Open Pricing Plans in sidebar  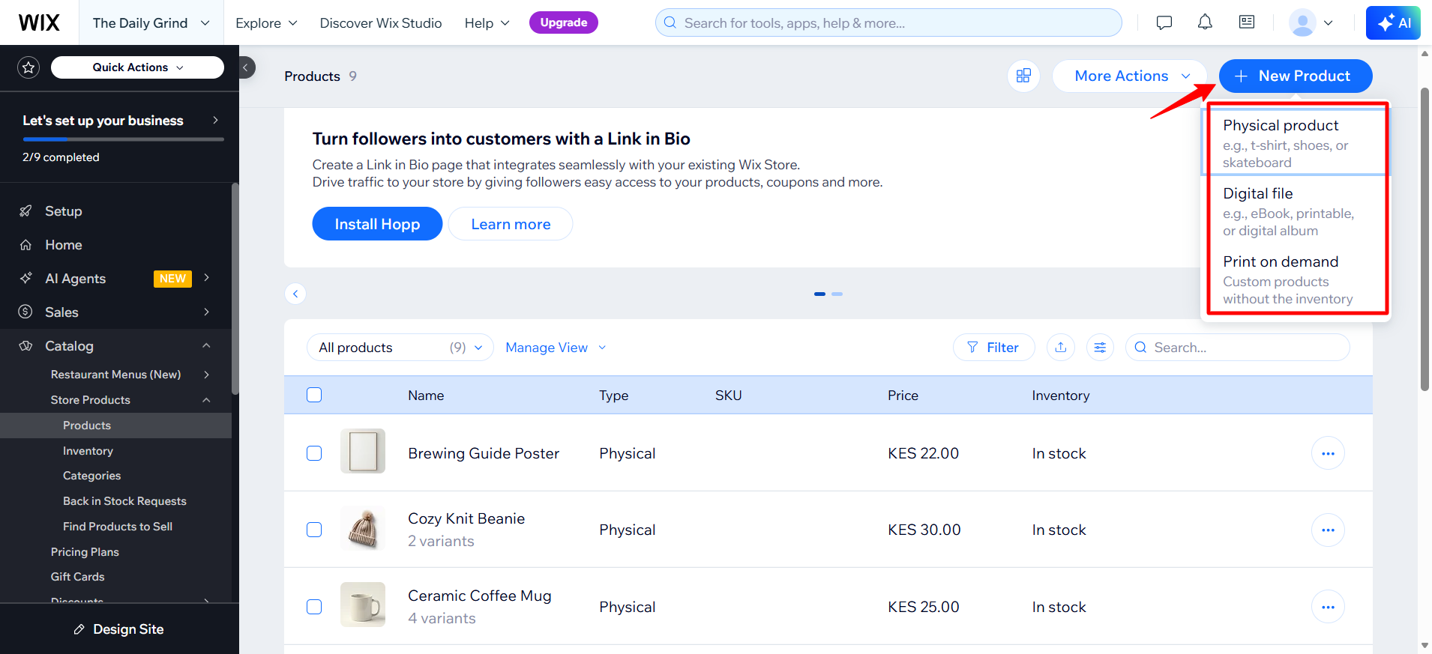(85, 551)
